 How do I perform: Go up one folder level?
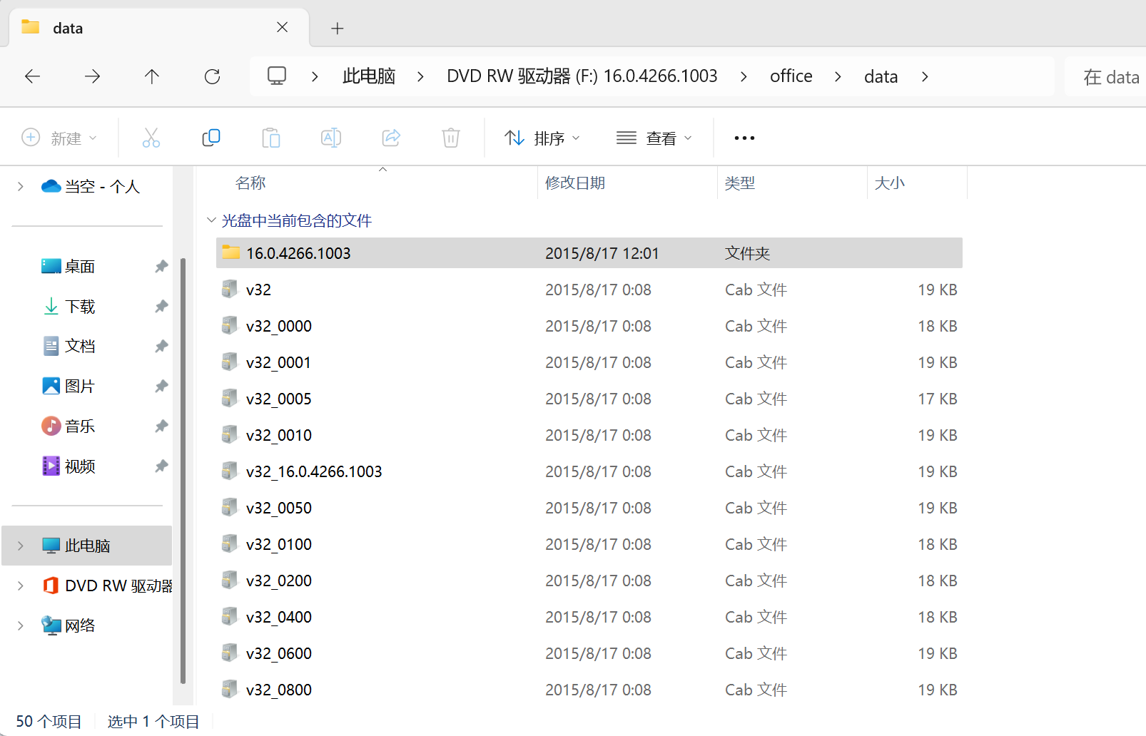point(152,76)
